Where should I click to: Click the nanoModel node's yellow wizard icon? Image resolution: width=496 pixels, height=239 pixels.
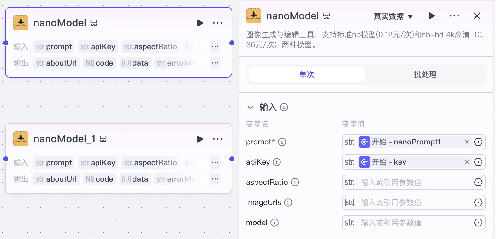20,22
